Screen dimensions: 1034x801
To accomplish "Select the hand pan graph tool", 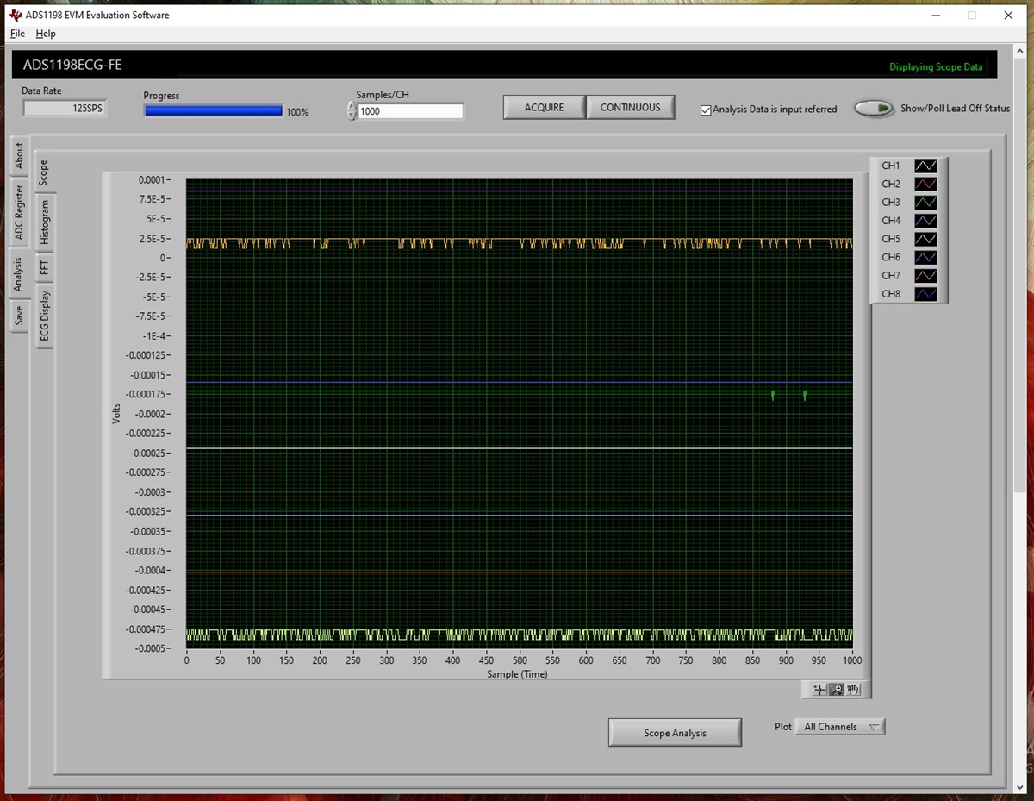I will point(853,690).
